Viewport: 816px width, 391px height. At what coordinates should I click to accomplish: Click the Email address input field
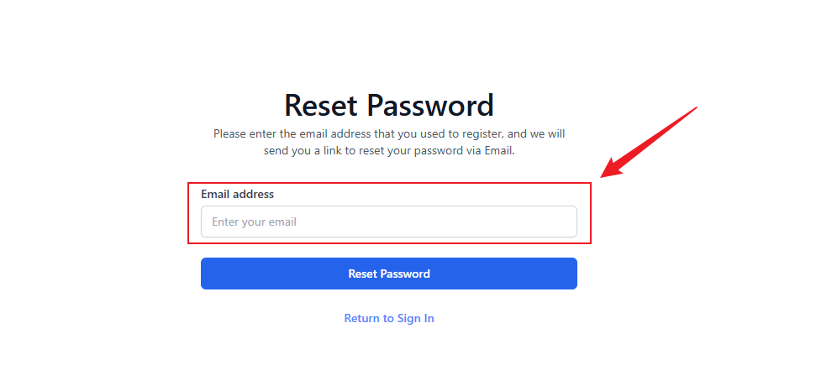[388, 222]
